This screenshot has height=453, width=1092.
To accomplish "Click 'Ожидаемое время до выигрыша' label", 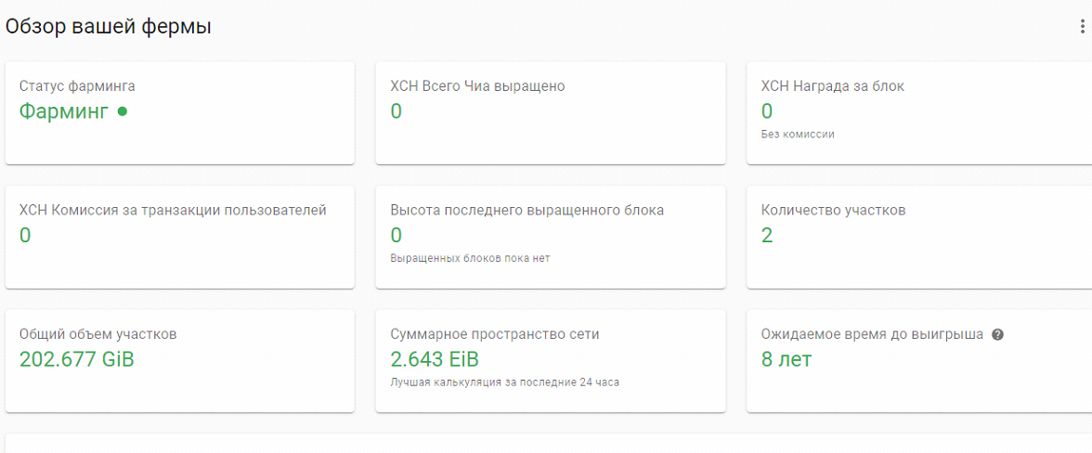I will pyautogui.click(x=873, y=334).
